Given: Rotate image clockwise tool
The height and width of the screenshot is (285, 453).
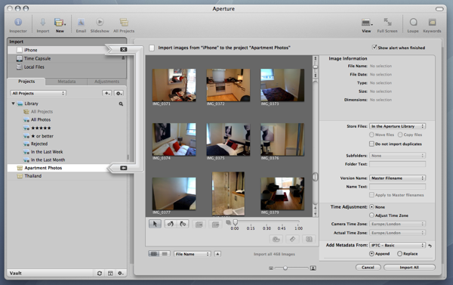Looking at the screenshot, I should (183, 224).
